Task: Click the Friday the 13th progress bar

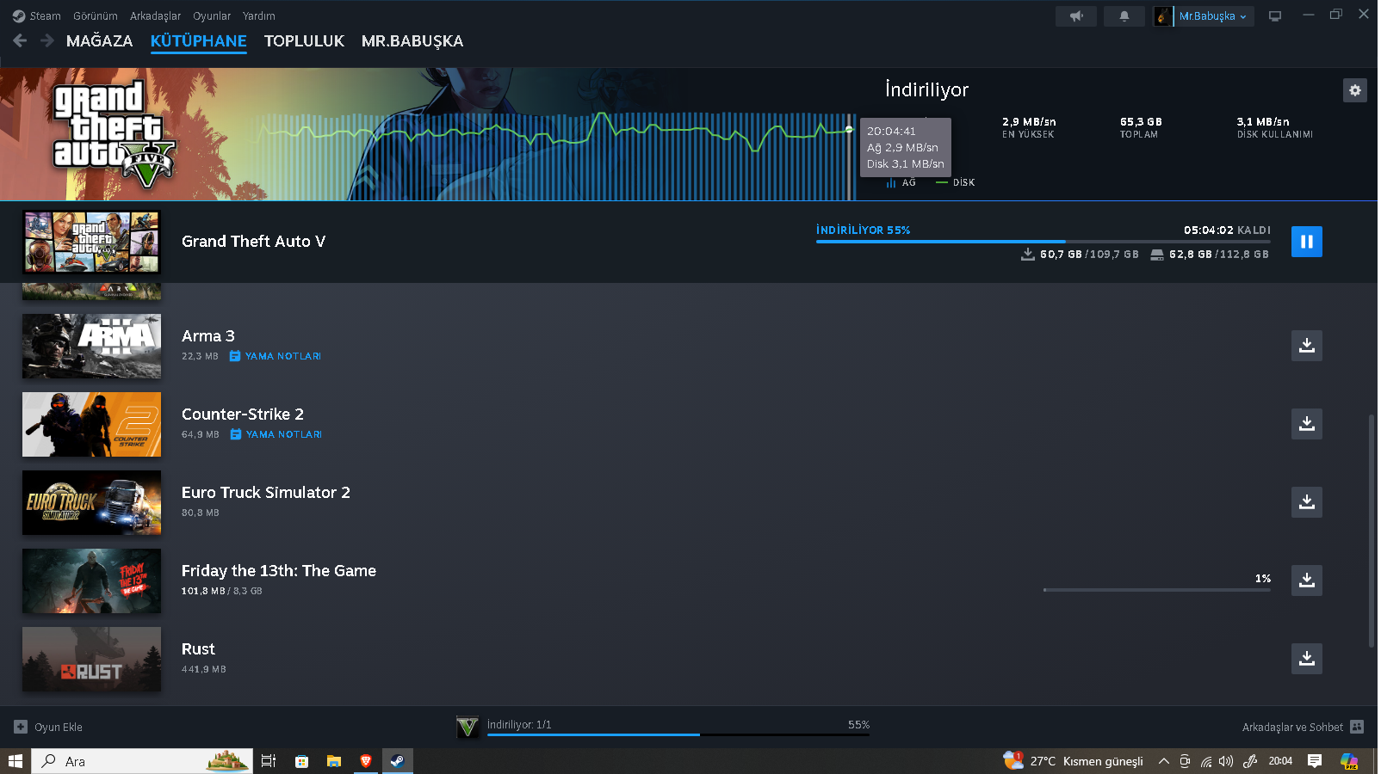Action: pos(1157,590)
